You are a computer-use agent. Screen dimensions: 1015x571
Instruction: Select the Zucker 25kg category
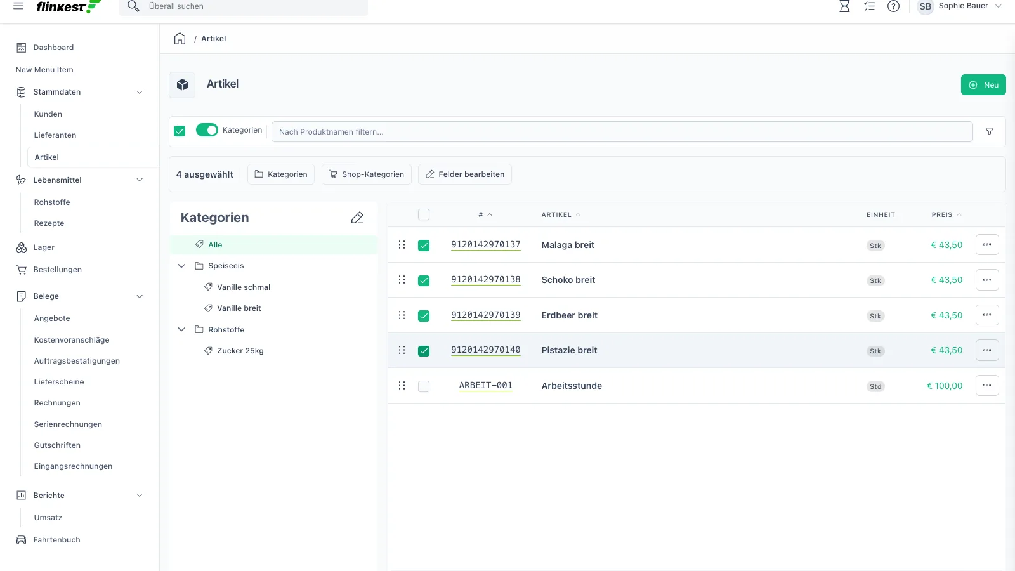coord(240,351)
